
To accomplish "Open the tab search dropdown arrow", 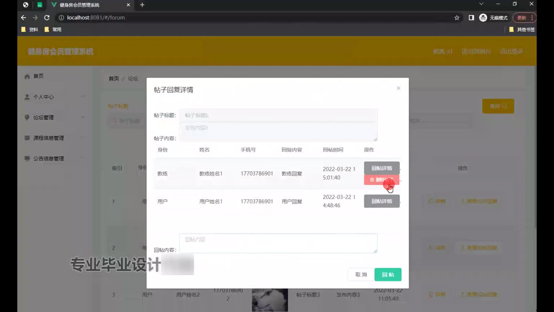I will [x=481, y=4].
